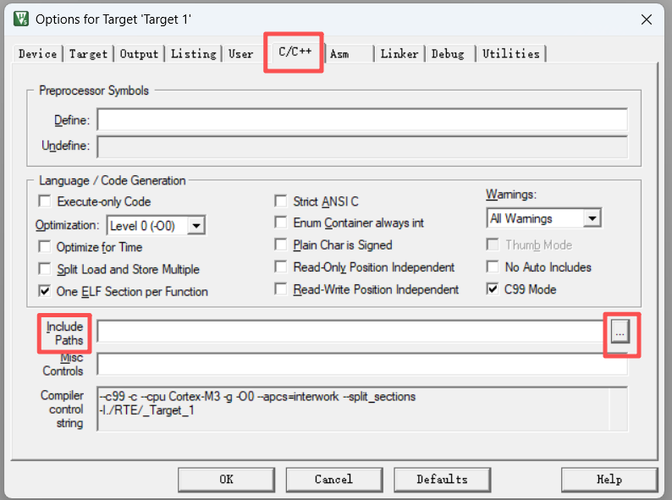
Task: Close the Options for Target dialog
Action: tap(647, 19)
